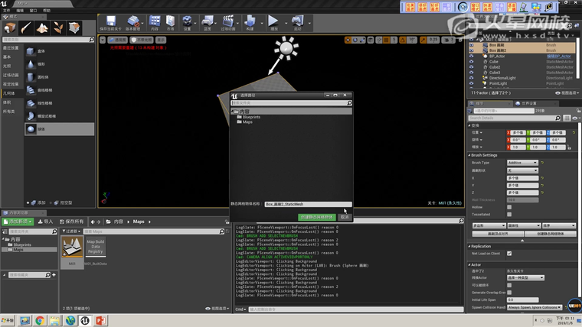Image resolution: width=582 pixels, height=327 pixels.
Task: Open the Brush Type Additive dropdown
Action: [x=522, y=162]
